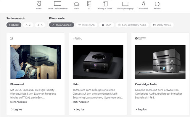Click the Wearables label
The image size is (190, 117).
pos(144,9)
